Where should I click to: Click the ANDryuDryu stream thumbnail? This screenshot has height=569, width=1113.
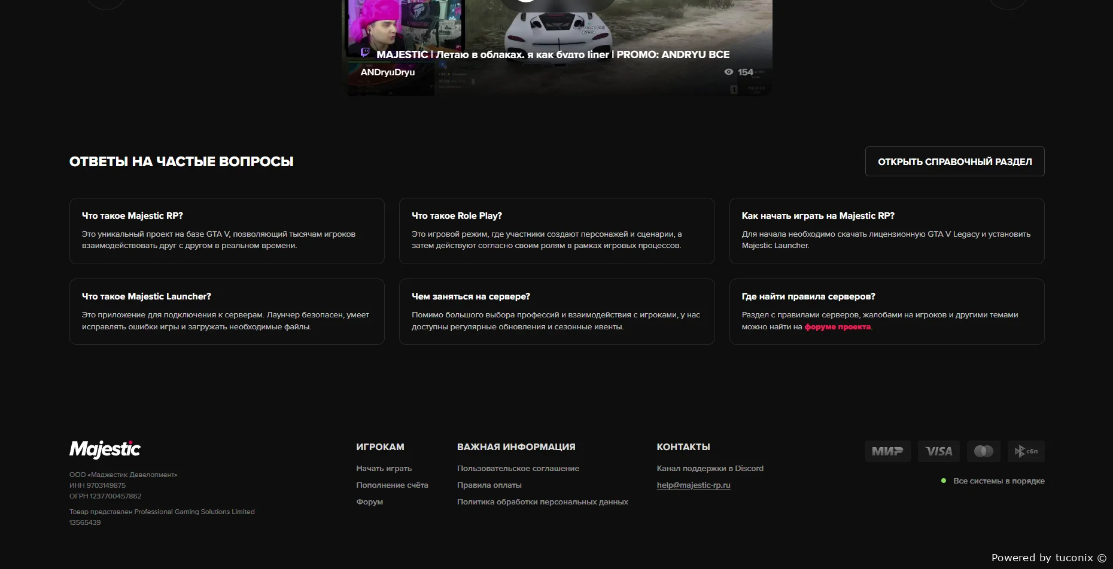556,36
